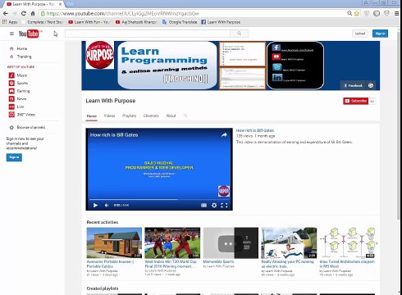Image resolution: width=402 pixels, height=295 pixels.
Task: Click the Facebook link on the banner
Action: tap(354, 85)
